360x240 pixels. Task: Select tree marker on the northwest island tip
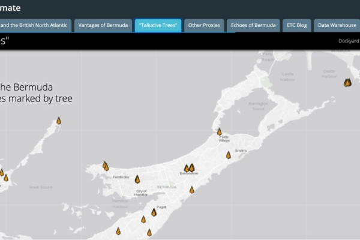click(x=59, y=121)
